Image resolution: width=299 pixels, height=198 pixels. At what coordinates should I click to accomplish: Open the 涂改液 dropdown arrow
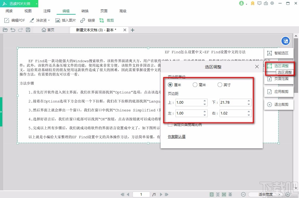[x=49, y=20]
